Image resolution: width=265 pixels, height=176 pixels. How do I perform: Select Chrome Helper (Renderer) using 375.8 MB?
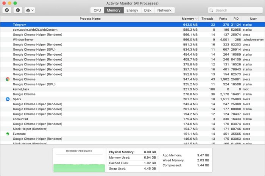132,64
